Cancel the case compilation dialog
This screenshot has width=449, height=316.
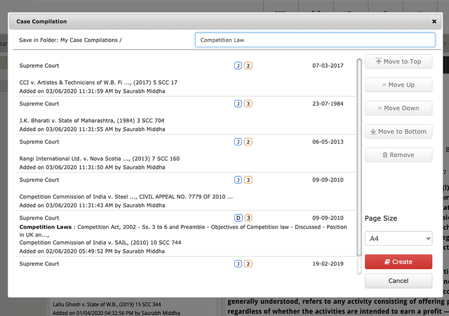398,281
